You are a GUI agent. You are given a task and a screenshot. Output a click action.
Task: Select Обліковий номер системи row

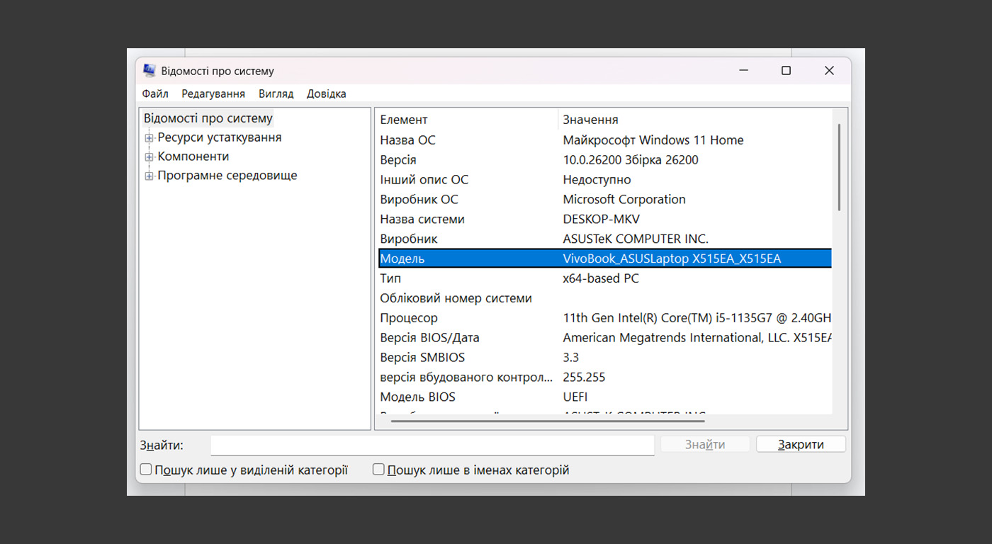[604, 298]
